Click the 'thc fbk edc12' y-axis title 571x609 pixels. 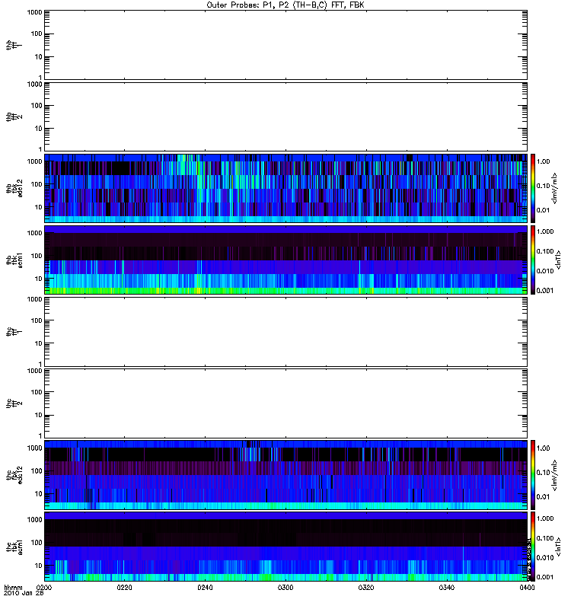tap(14, 475)
